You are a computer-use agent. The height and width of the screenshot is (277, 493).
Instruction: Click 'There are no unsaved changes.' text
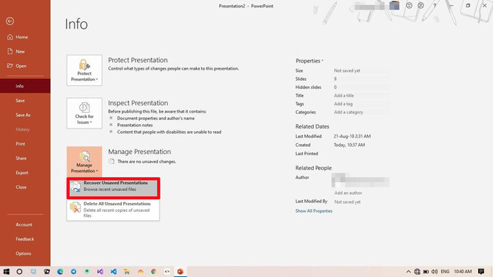pos(147,161)
